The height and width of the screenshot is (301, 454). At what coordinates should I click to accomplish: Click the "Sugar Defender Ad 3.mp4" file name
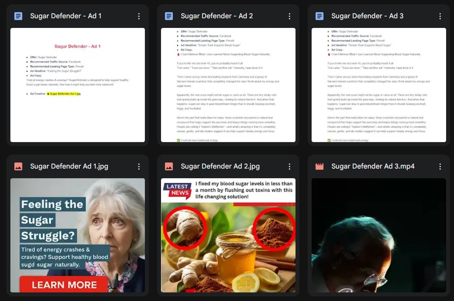point(373,166)
